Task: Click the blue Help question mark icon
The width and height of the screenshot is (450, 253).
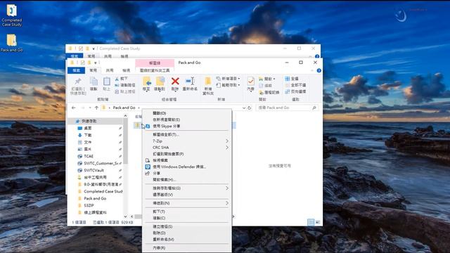Action: tap(319, 70)
